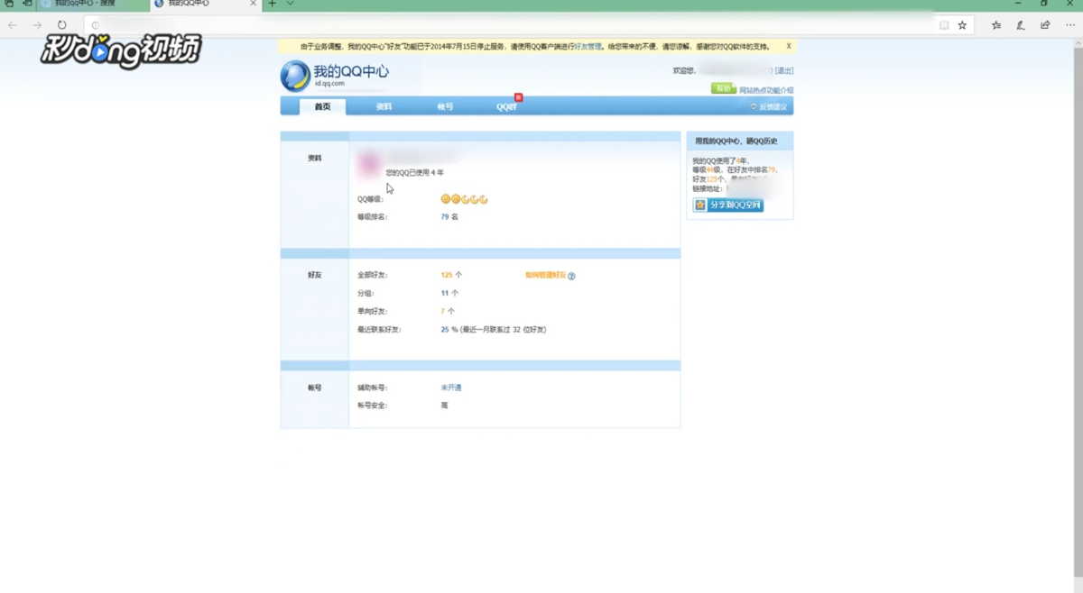Click the 79 名 ranking value

449,217
